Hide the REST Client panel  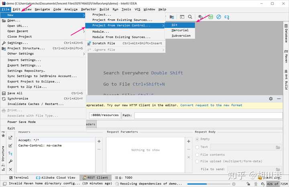pyautogui.click(x=279, y=99)
